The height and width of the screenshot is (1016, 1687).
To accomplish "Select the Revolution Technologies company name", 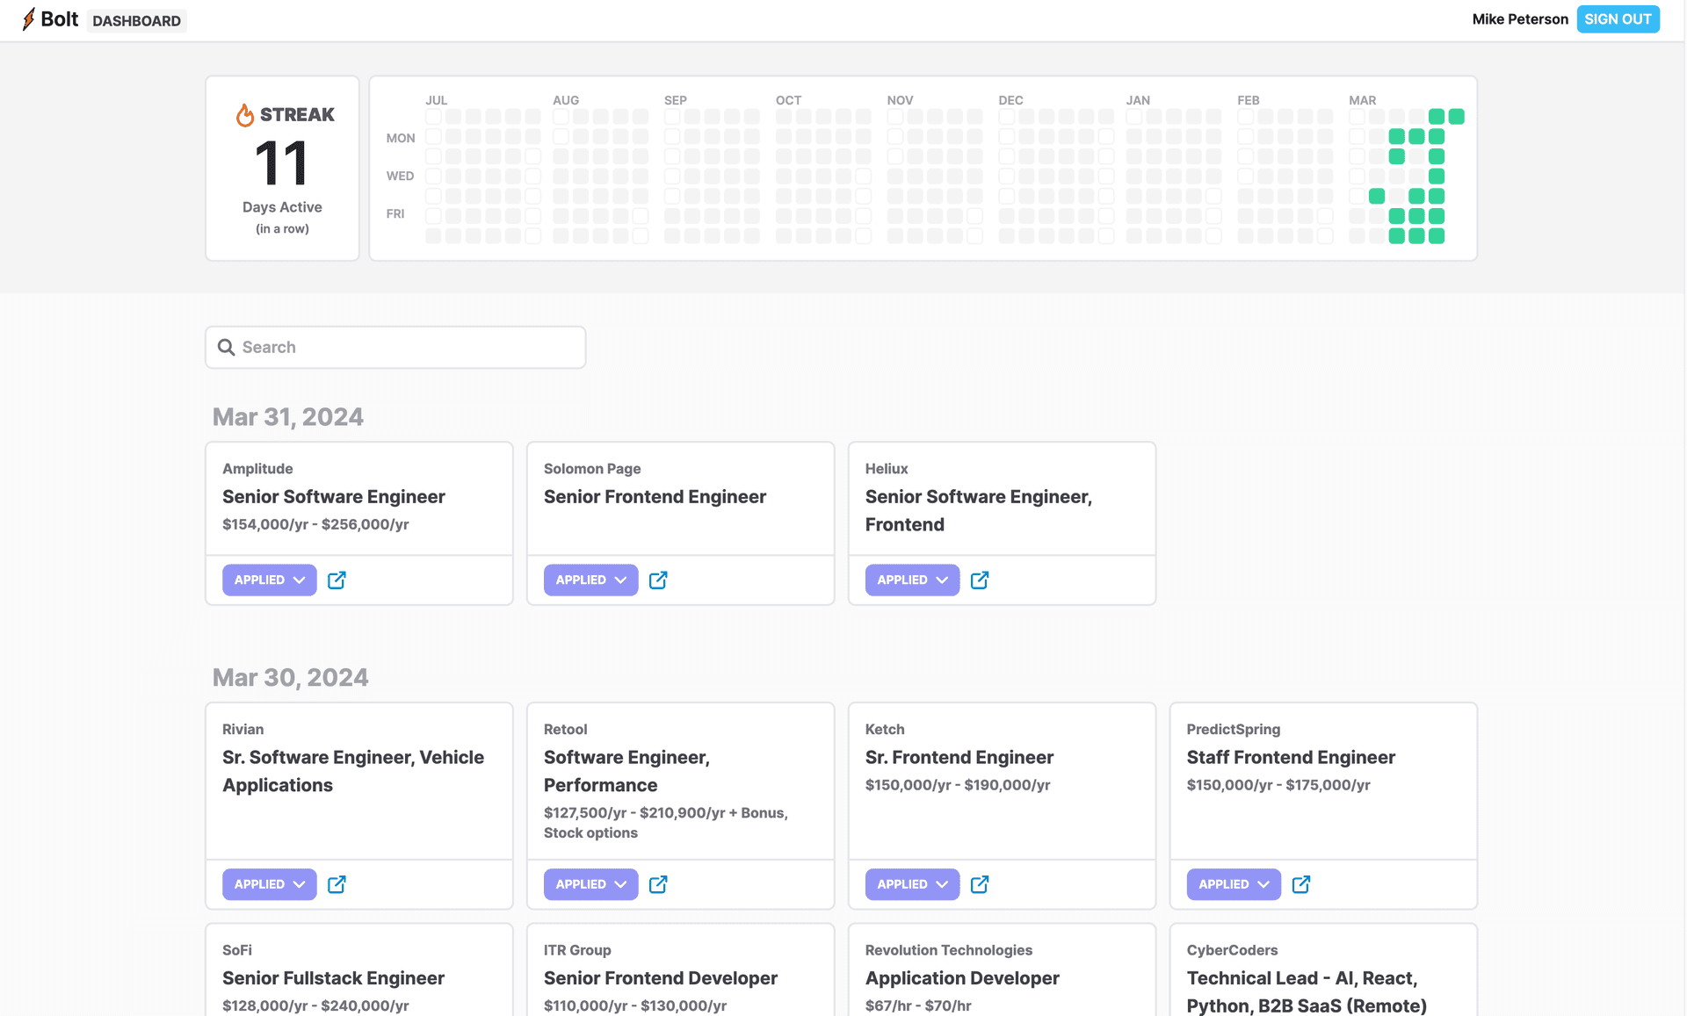I will pos(949,950).
